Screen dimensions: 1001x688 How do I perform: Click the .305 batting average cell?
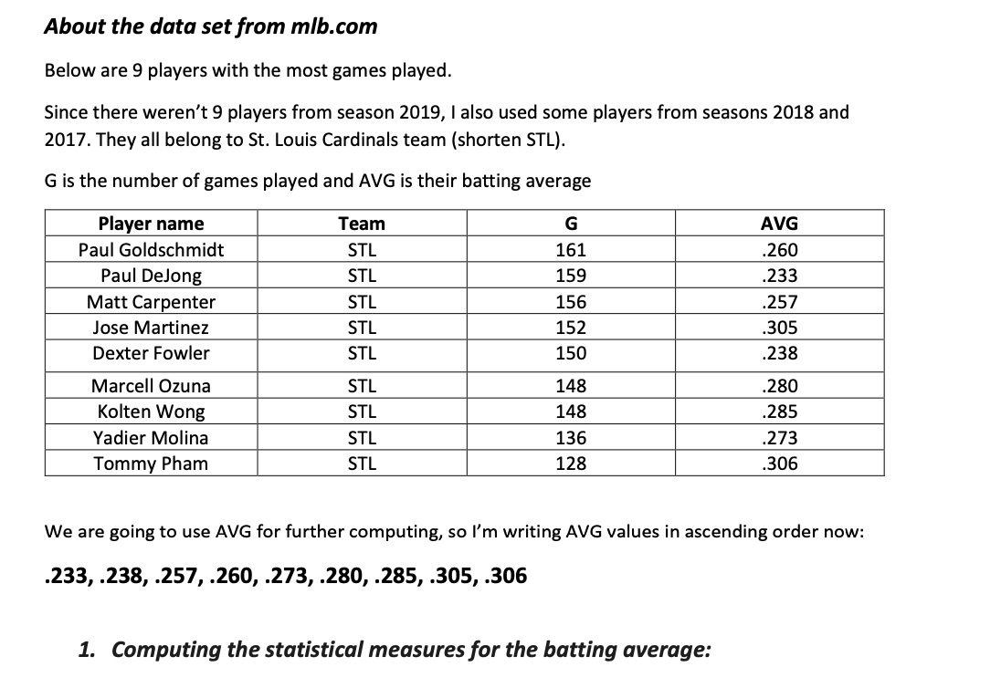(779, 327)
